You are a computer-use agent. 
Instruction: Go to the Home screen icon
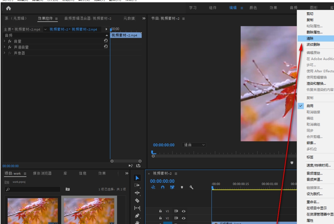coord(8,8)
